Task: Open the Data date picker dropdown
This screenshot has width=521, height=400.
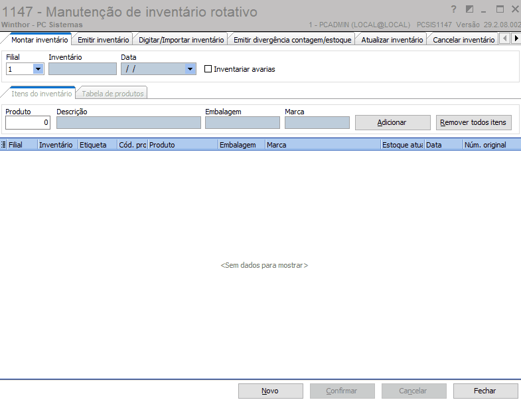Action: 190,69
